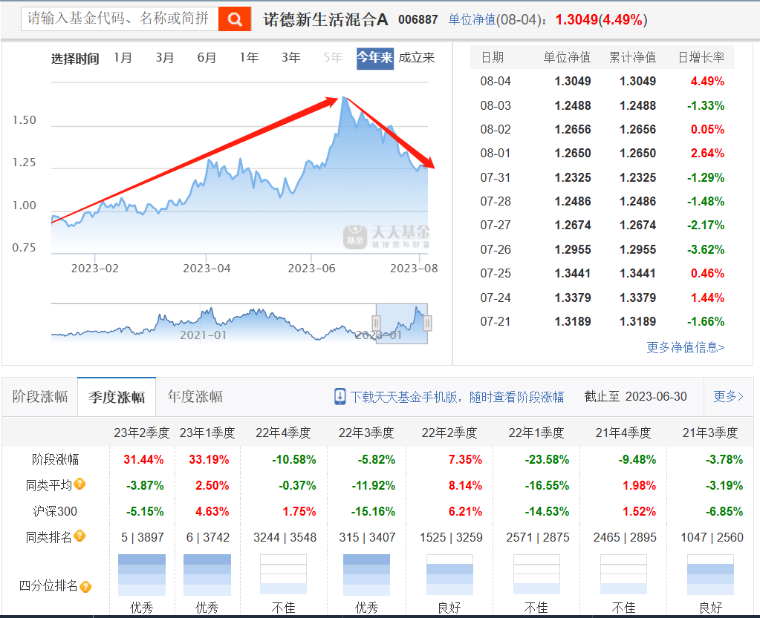Click the 21年3季度 quartile ranking bar
Screen dimensions: 760x618
pyautogui.click(x=710, y=574)
